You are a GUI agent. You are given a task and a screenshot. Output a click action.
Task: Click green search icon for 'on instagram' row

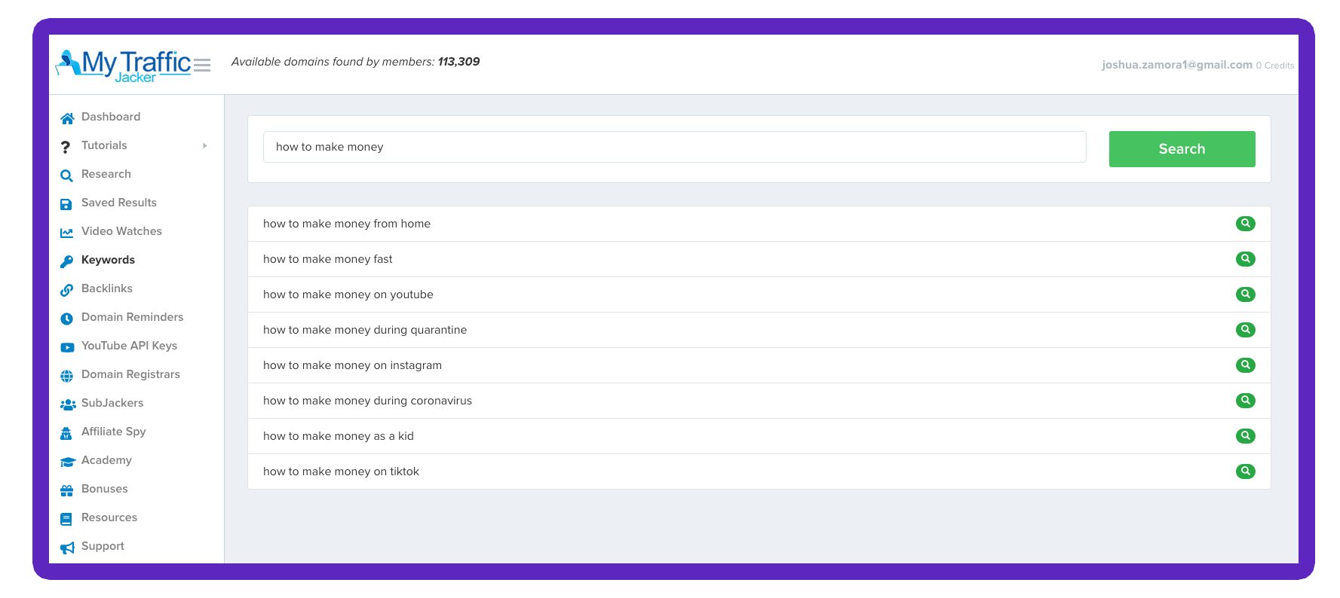pos(1246,365)
